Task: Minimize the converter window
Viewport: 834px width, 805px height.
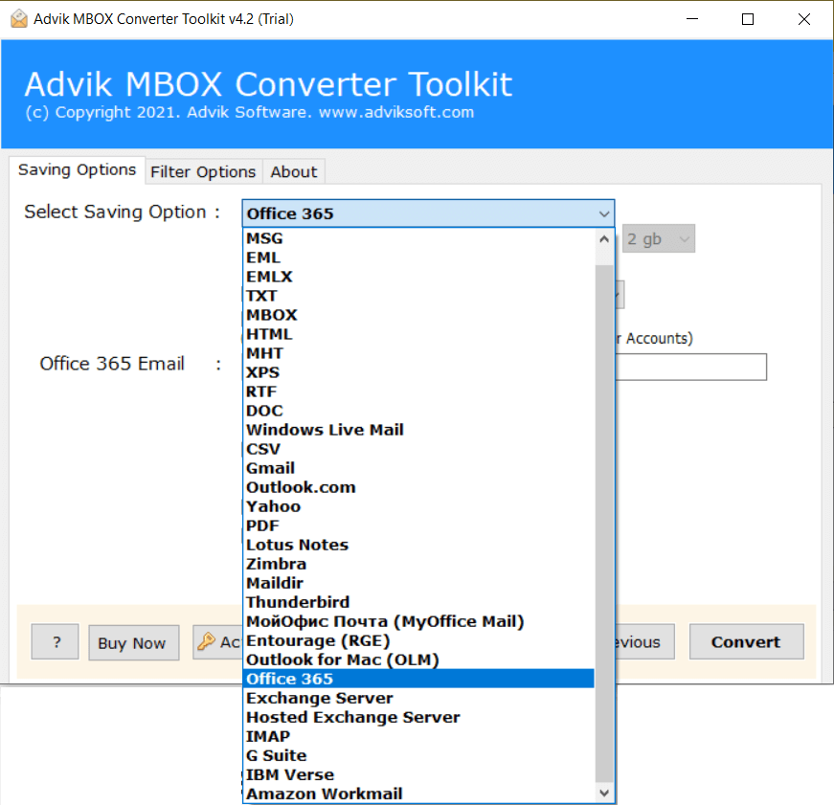Action: click(x=692, y=19)
